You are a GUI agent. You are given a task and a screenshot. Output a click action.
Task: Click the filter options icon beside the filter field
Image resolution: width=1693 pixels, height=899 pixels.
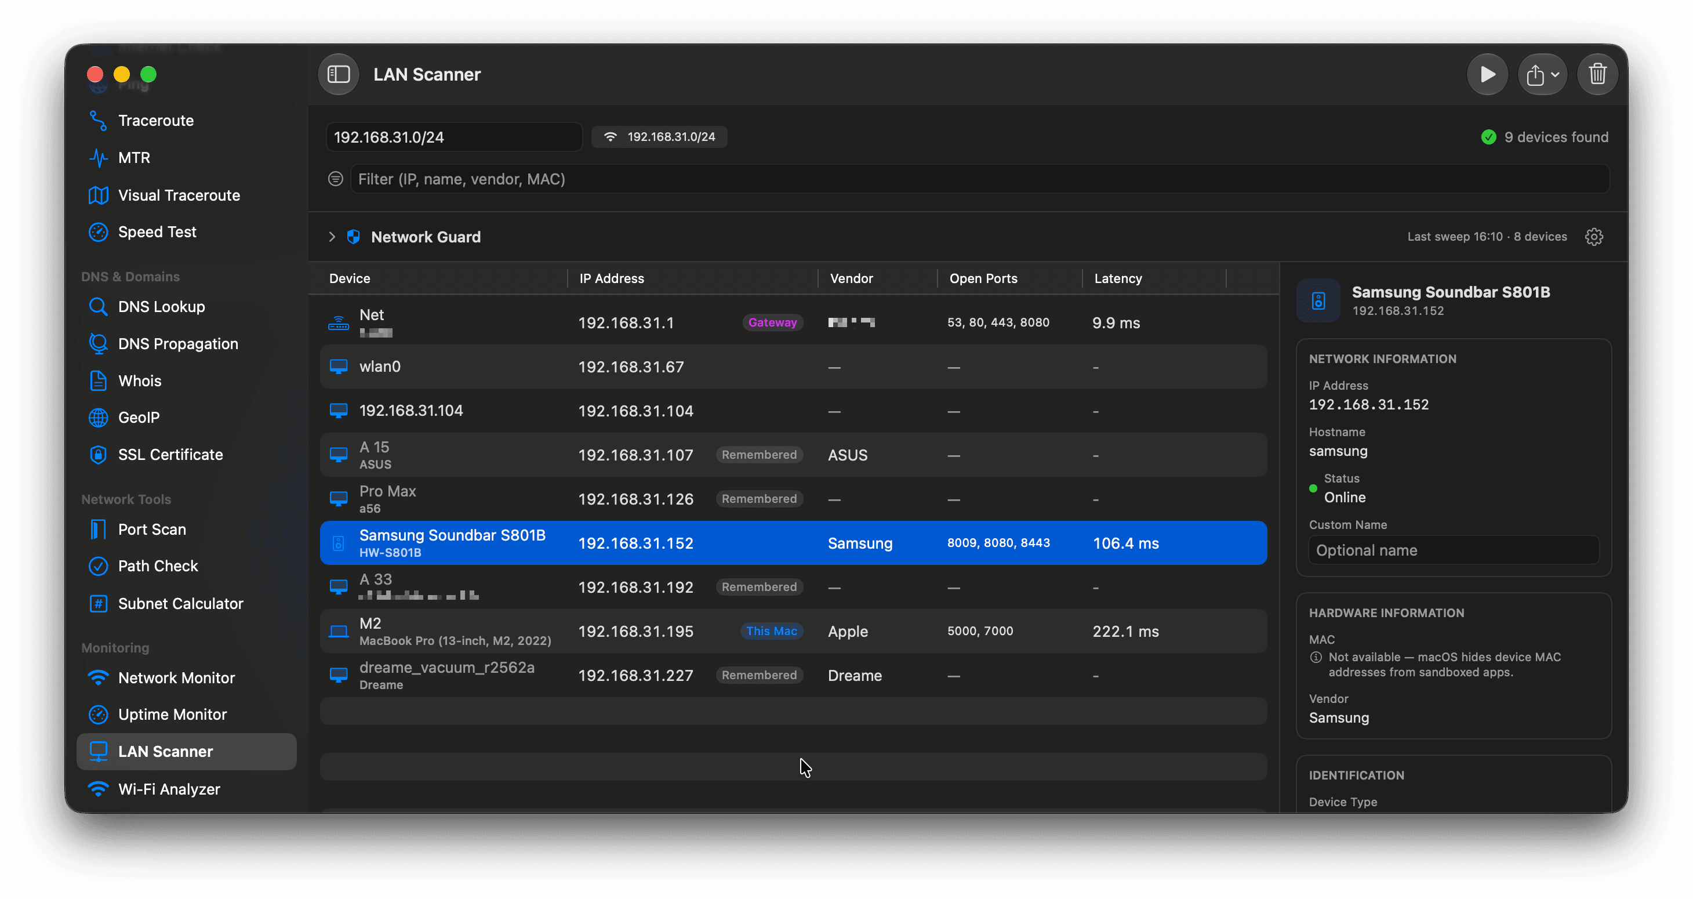point(335,179)
